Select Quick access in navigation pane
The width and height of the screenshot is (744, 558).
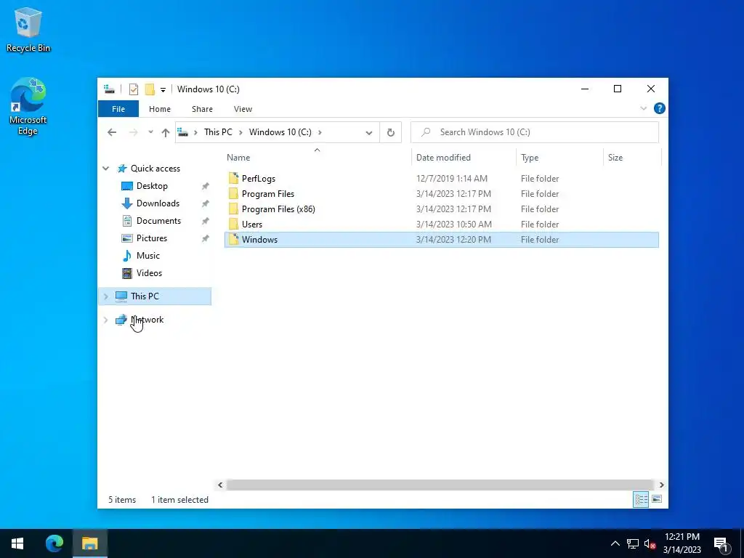point(155,169)
